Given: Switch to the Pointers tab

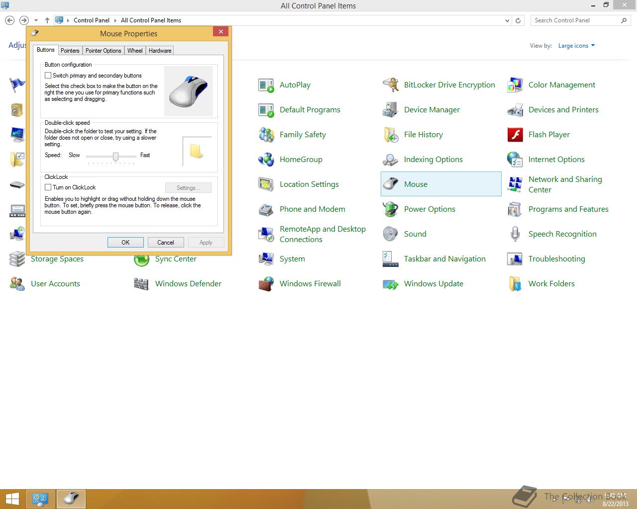Looking at the screenshot, I should pyautogui.click(x=70, y=51).
